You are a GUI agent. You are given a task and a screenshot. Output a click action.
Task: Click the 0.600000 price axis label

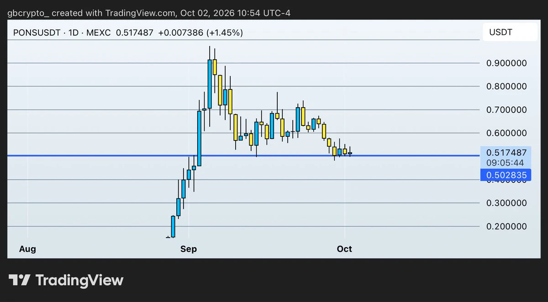point(506,133)
